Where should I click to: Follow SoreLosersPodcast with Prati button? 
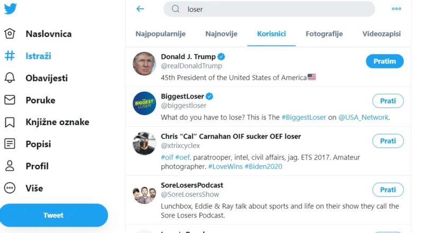tap(388, 190)
